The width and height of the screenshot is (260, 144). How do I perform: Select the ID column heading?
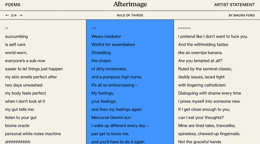pyautogui.click(x=6, y=28)
